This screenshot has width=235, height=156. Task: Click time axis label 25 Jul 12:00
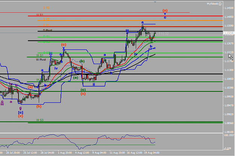(x=30, y=153)
